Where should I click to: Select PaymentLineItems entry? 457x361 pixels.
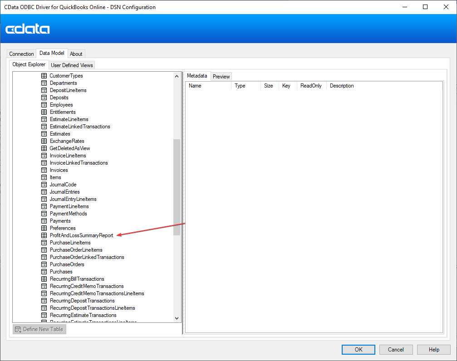click(x=69, y=206)
